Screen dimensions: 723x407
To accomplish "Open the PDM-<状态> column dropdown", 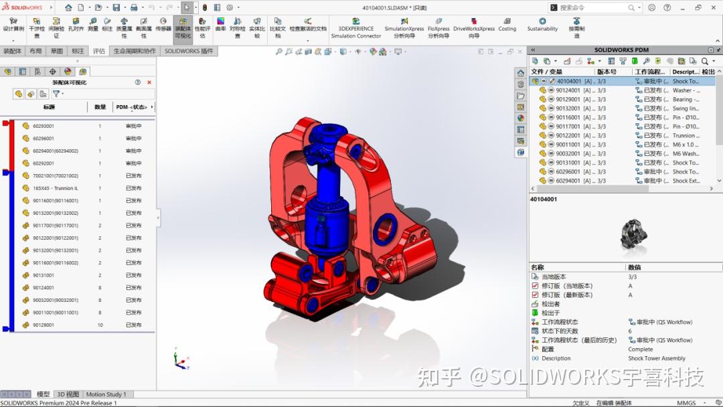I will (152, 106).
